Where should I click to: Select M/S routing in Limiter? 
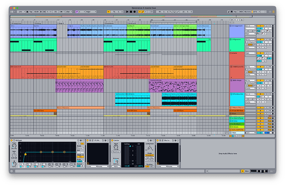pos(152,166)
